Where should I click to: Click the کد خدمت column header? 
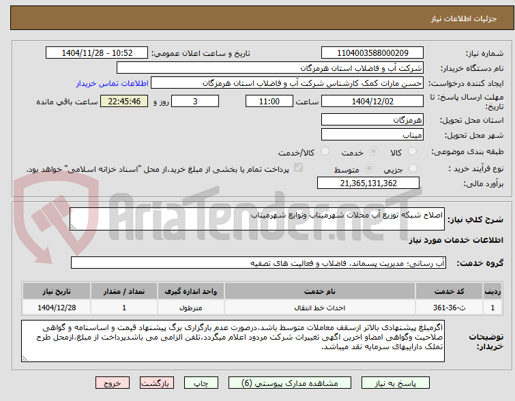[x=449, y=291]
